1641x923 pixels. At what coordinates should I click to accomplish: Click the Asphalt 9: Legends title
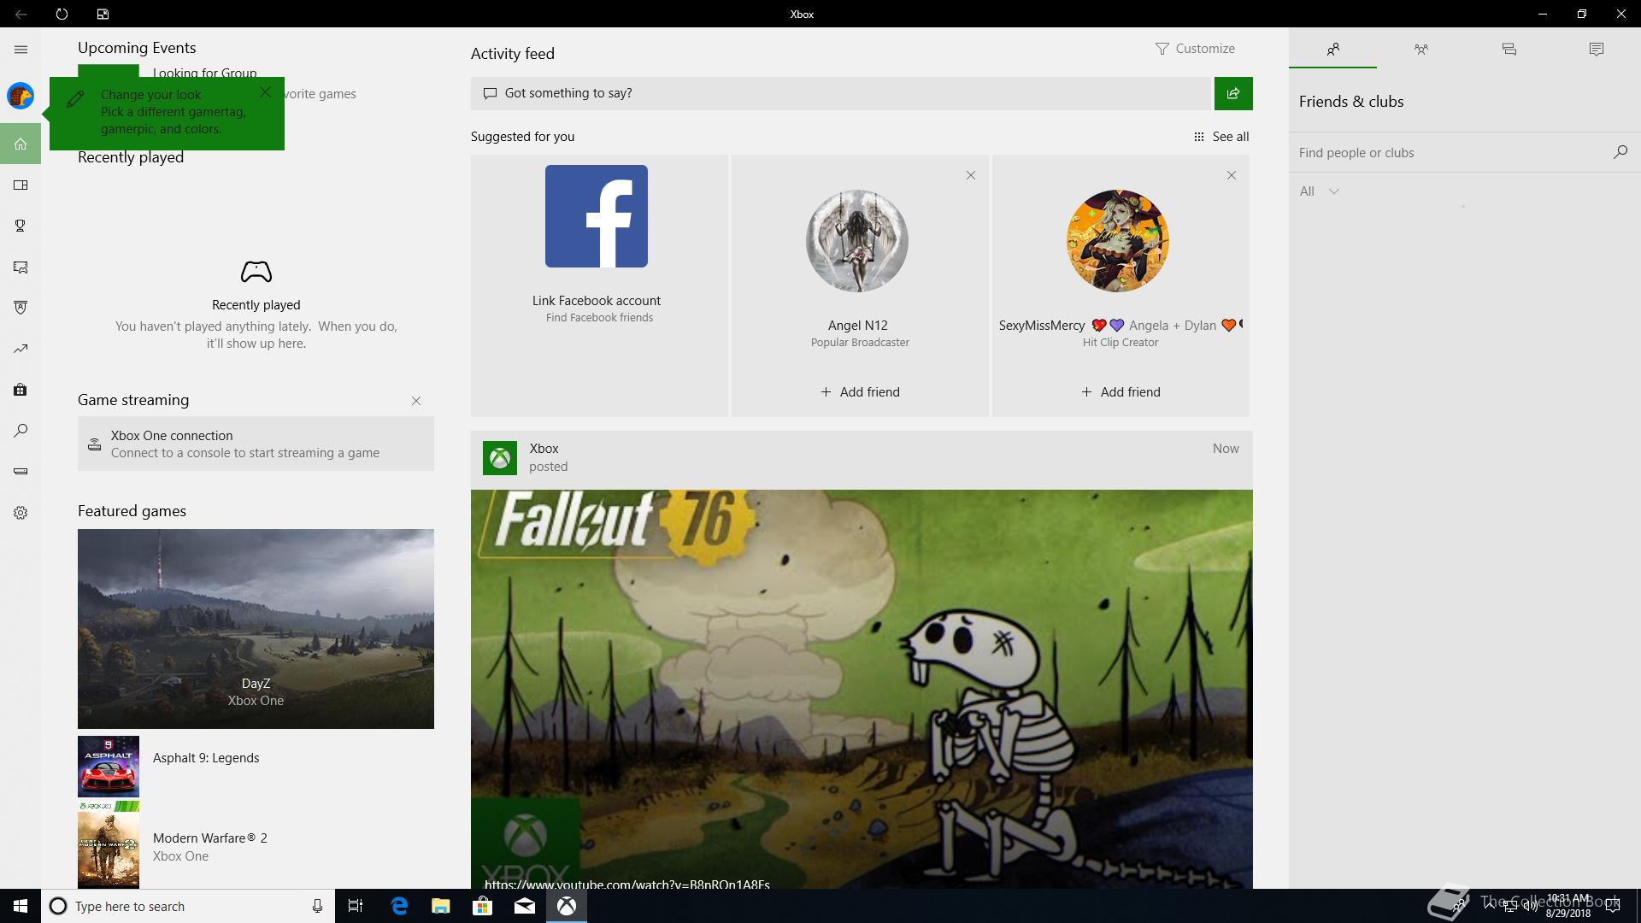coord(206,758)
